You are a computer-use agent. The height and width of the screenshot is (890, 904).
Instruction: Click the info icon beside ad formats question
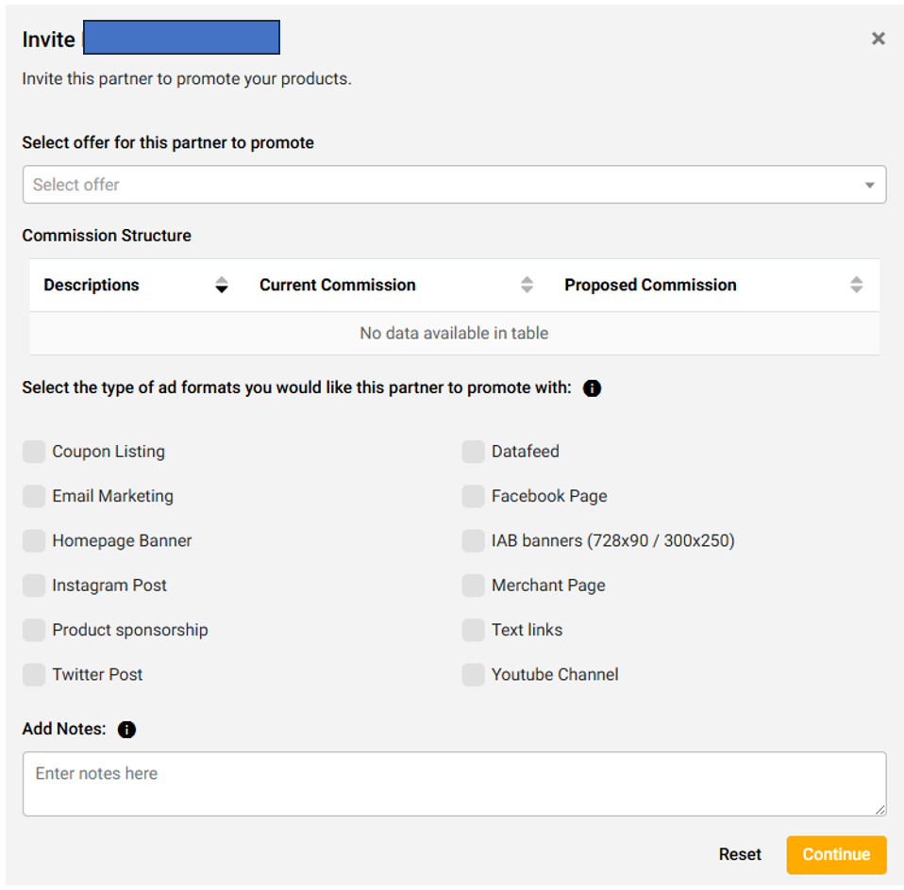point(592,388)
